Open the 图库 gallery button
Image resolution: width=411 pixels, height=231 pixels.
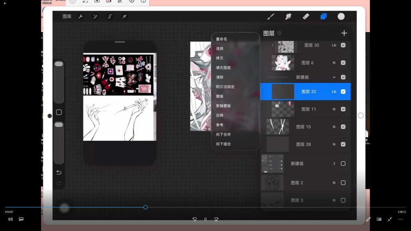(67, 16)
